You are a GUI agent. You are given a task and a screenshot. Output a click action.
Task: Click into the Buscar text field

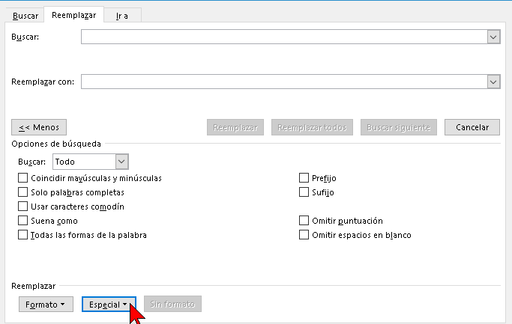(284, 37)
